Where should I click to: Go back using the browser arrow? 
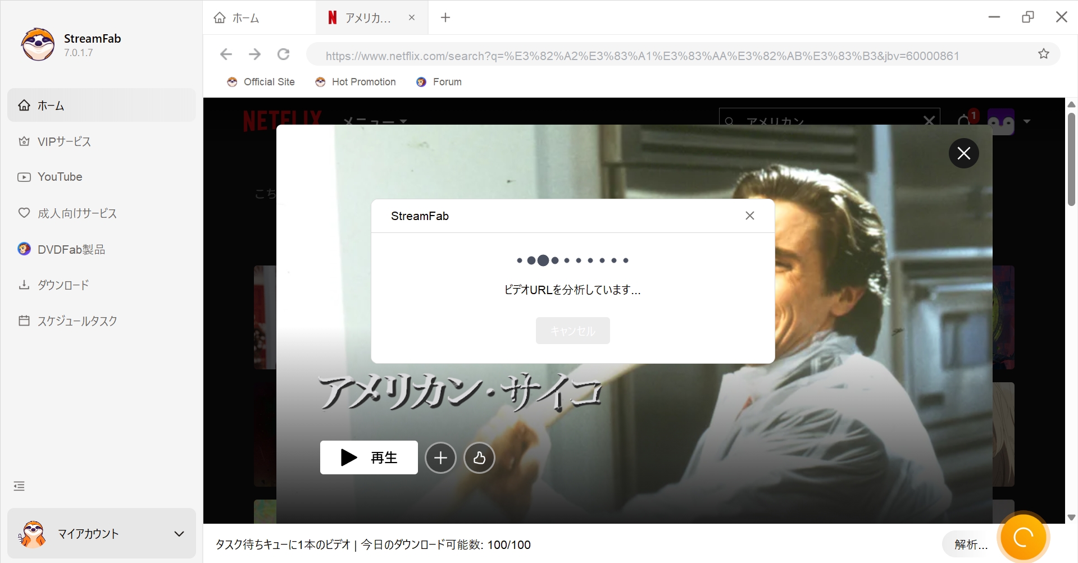tap(226, 54)
